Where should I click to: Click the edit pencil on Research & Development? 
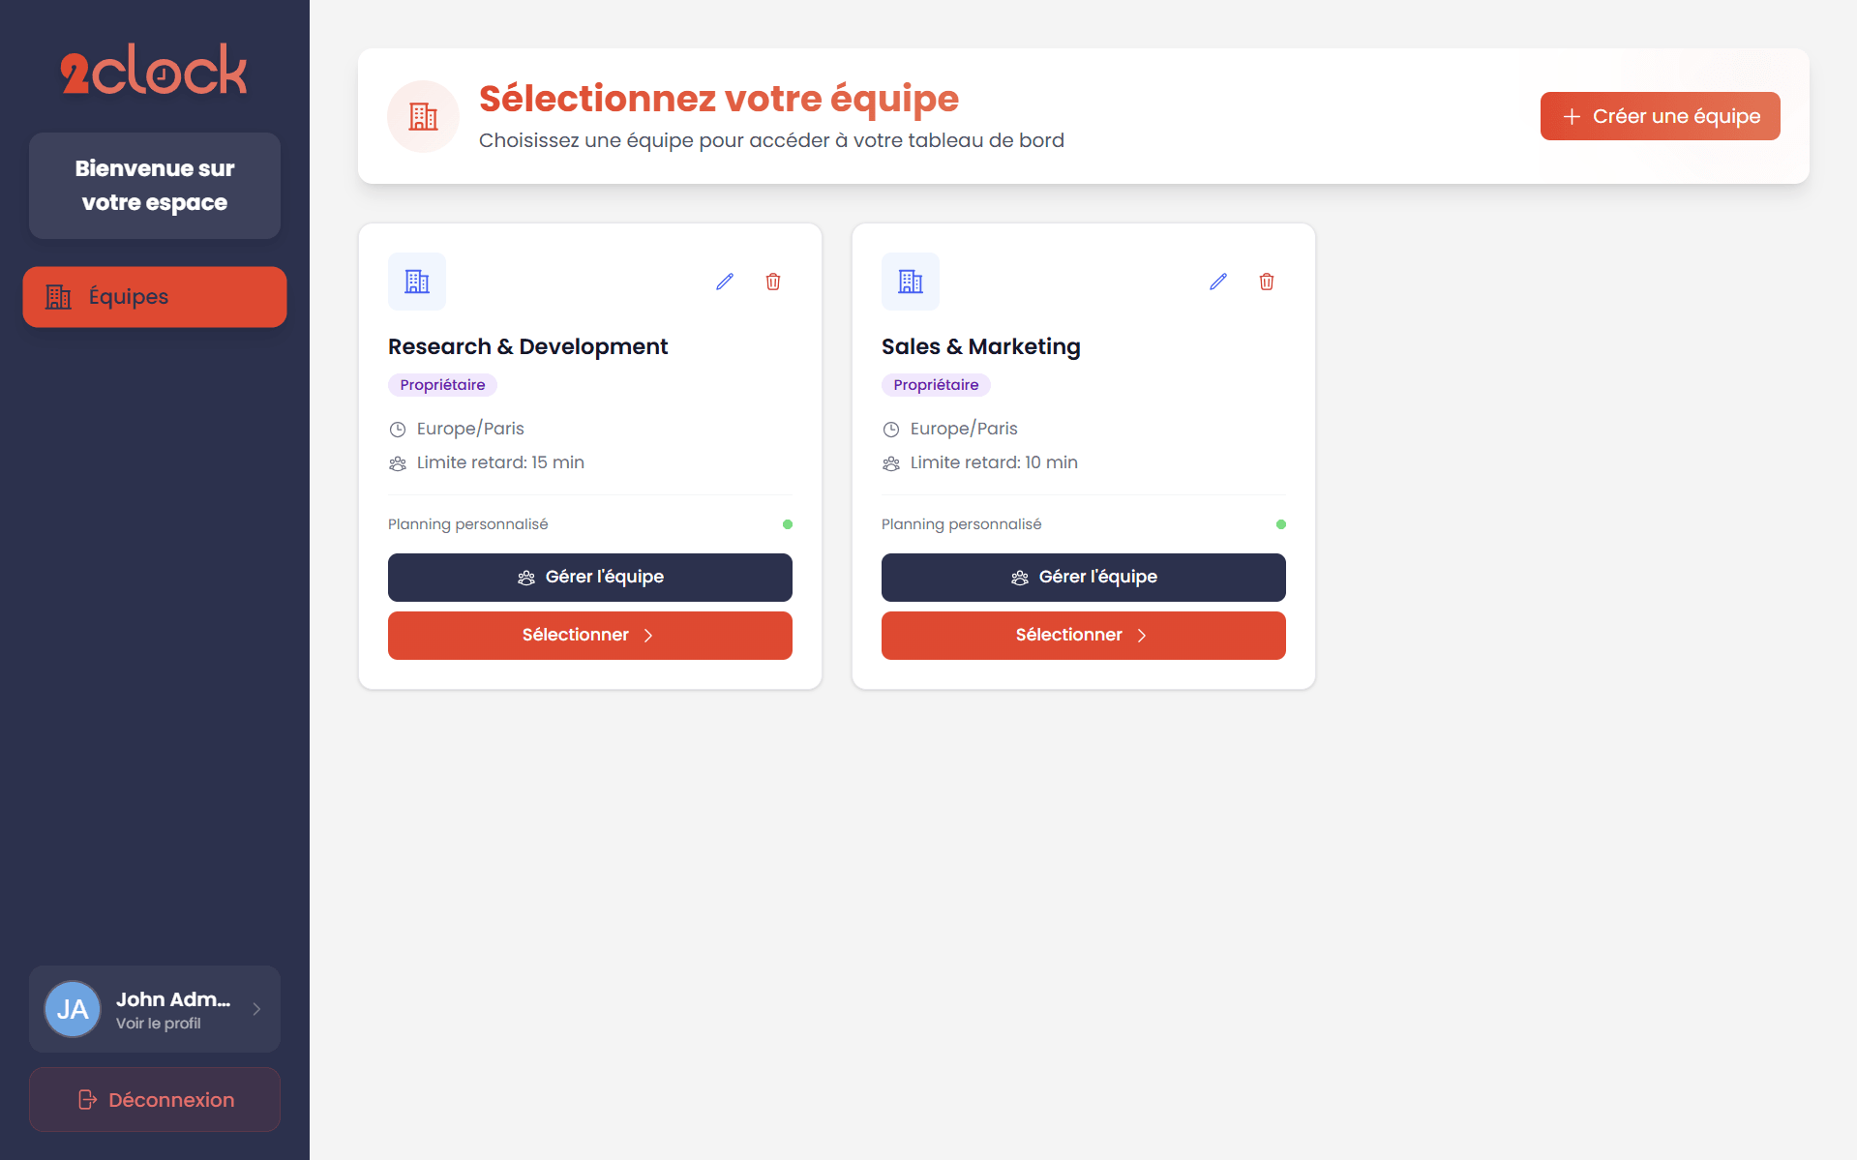click(x=725, y=282)
